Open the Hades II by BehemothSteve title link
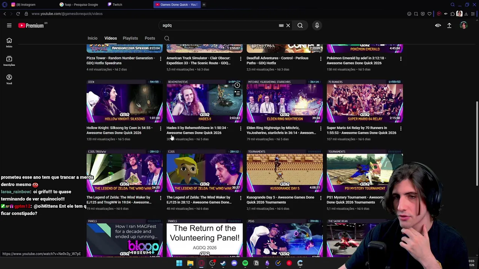Viewport: 479px width, 269px height. 197,130
